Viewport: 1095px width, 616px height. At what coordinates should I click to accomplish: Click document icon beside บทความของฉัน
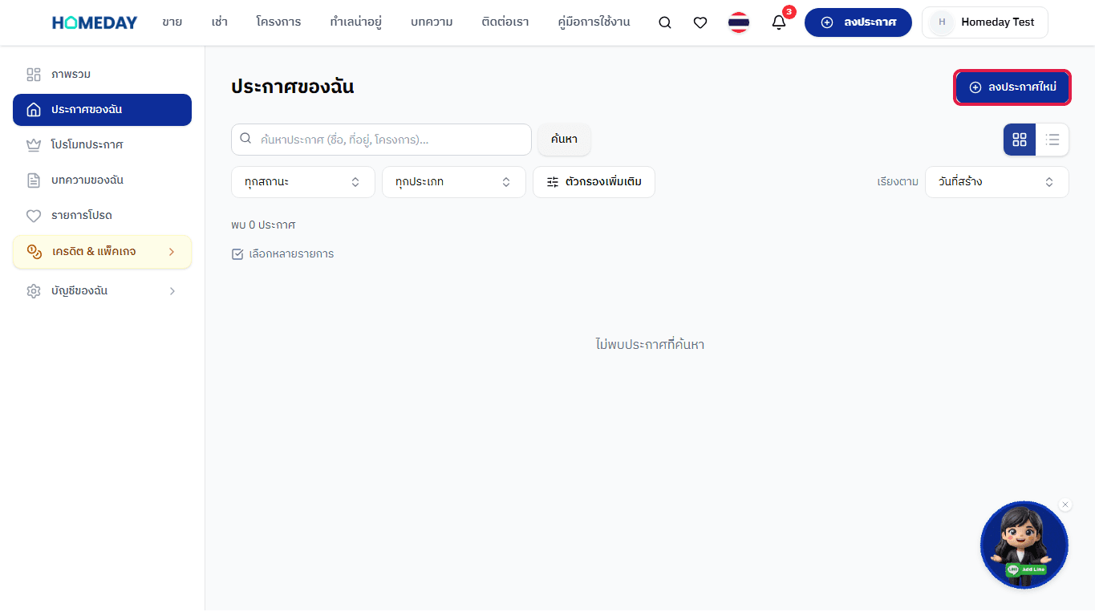(x=34, y=180)
